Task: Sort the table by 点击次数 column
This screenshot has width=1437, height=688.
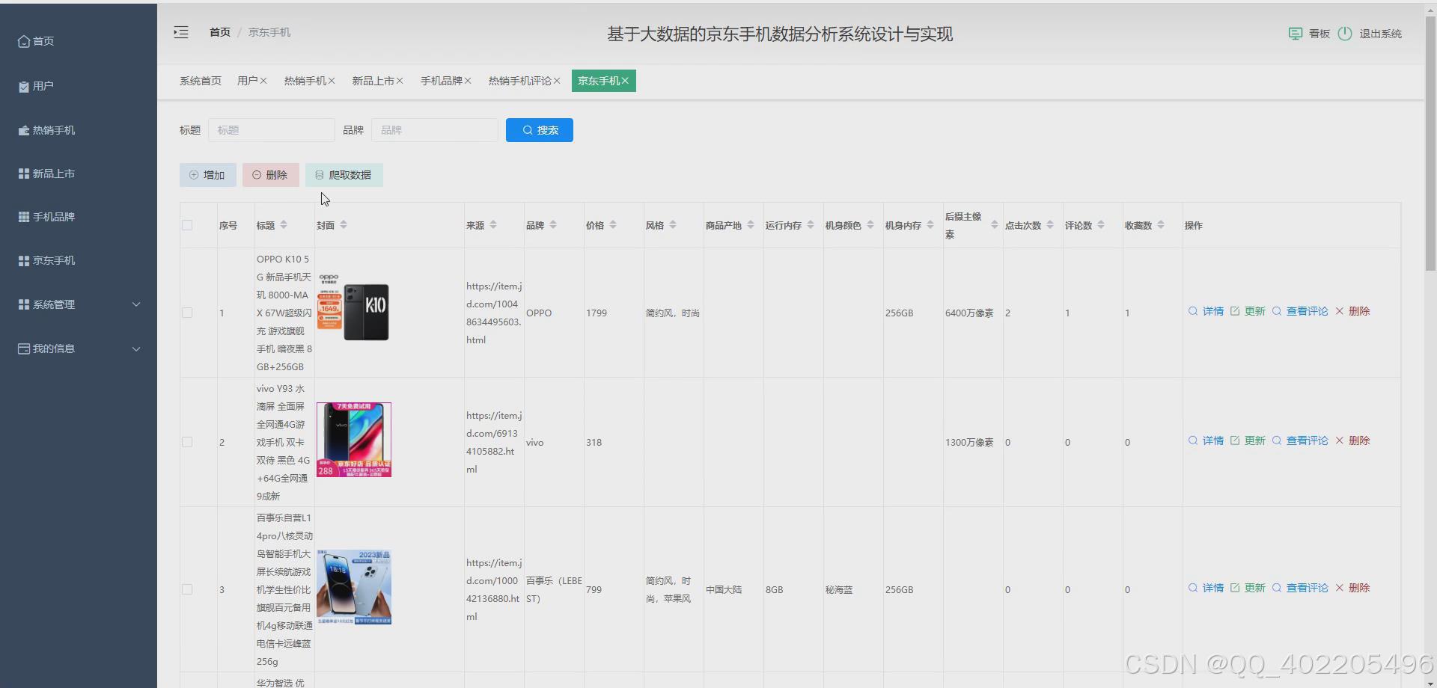Action: [x=1050, y=225]
